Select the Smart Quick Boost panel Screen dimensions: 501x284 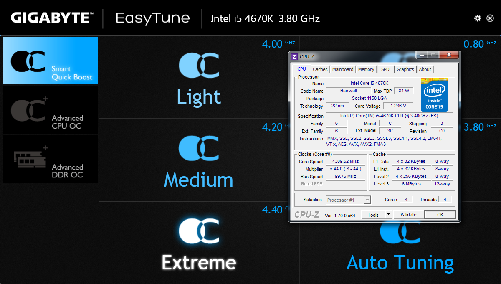click(50, 61)
